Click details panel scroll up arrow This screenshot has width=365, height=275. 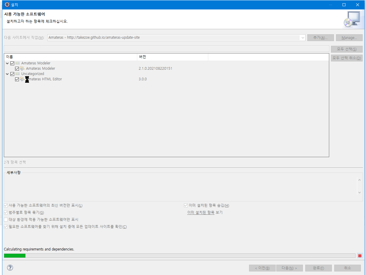pyautogui.click(x=360, y=180)
